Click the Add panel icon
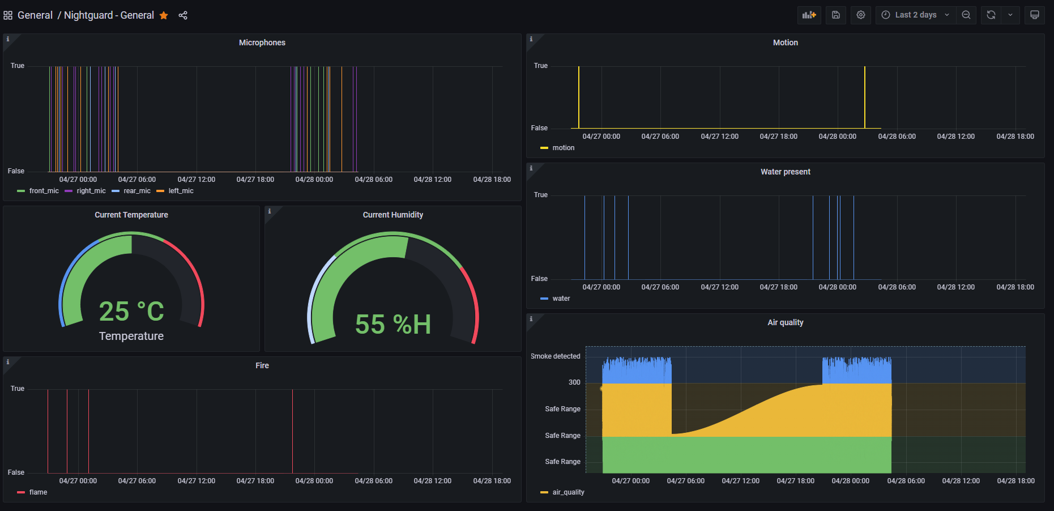Image resolution: width=1054 pixels, height=511 pixels. [x=809, y=15]
